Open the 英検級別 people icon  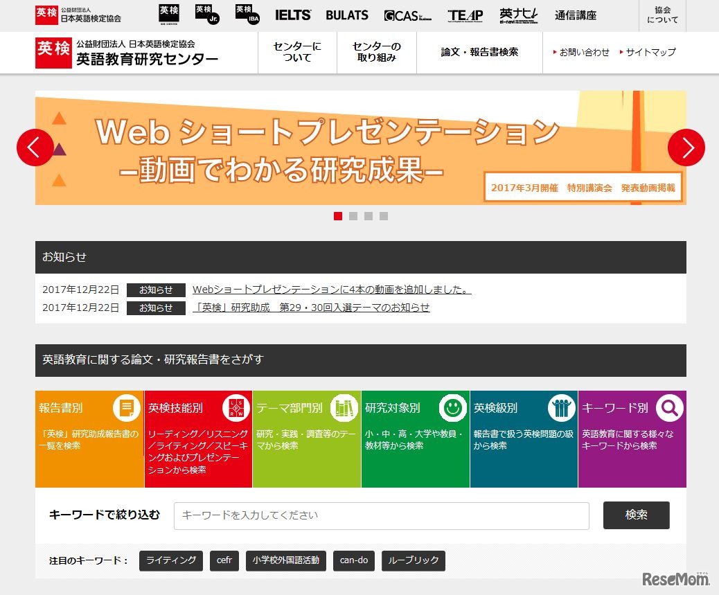click(x=561, y=408)
